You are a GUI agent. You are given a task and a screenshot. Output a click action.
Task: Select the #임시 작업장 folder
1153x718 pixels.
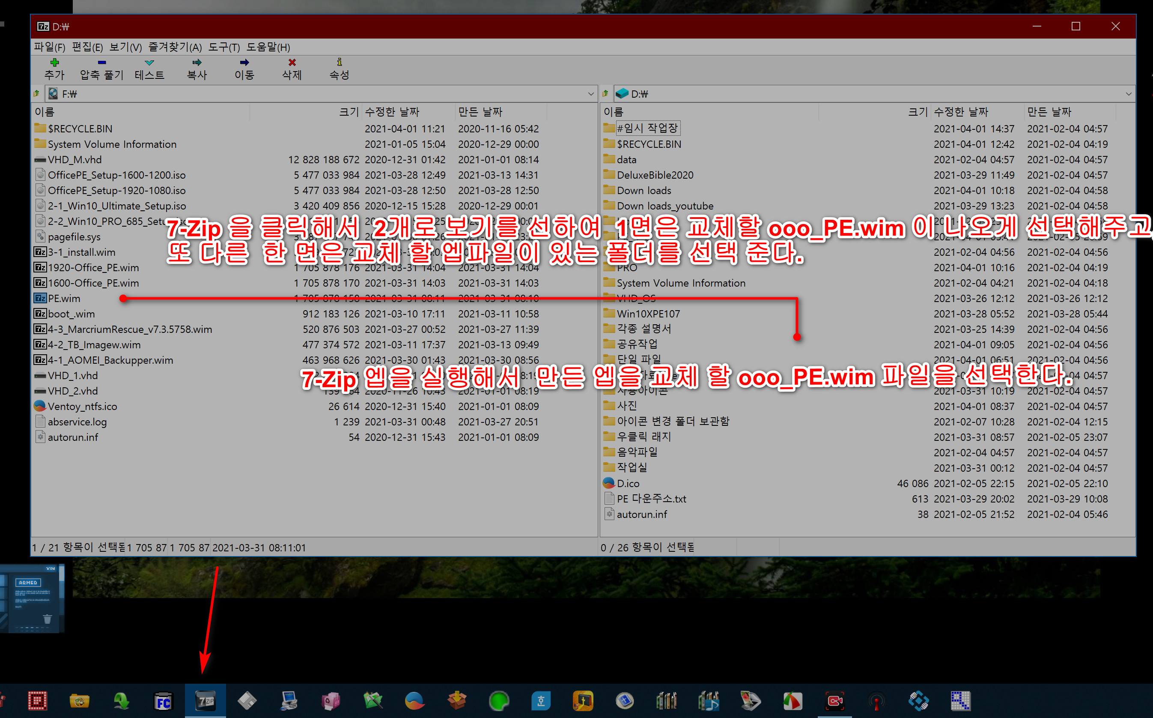coord(648,128)
